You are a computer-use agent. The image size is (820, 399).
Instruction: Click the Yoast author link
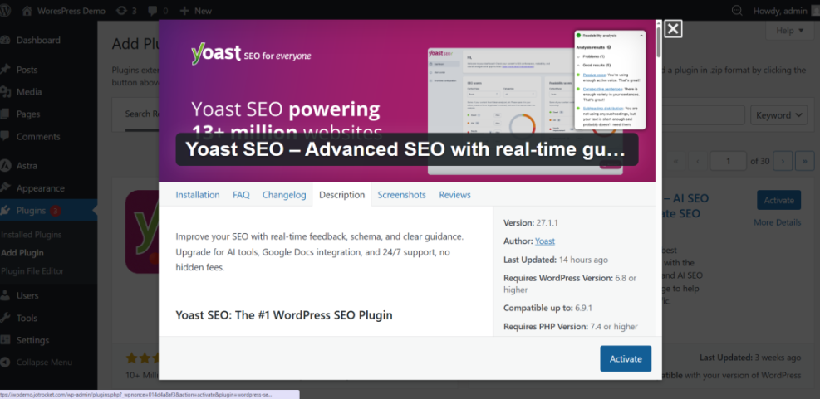tap(545, 241)
